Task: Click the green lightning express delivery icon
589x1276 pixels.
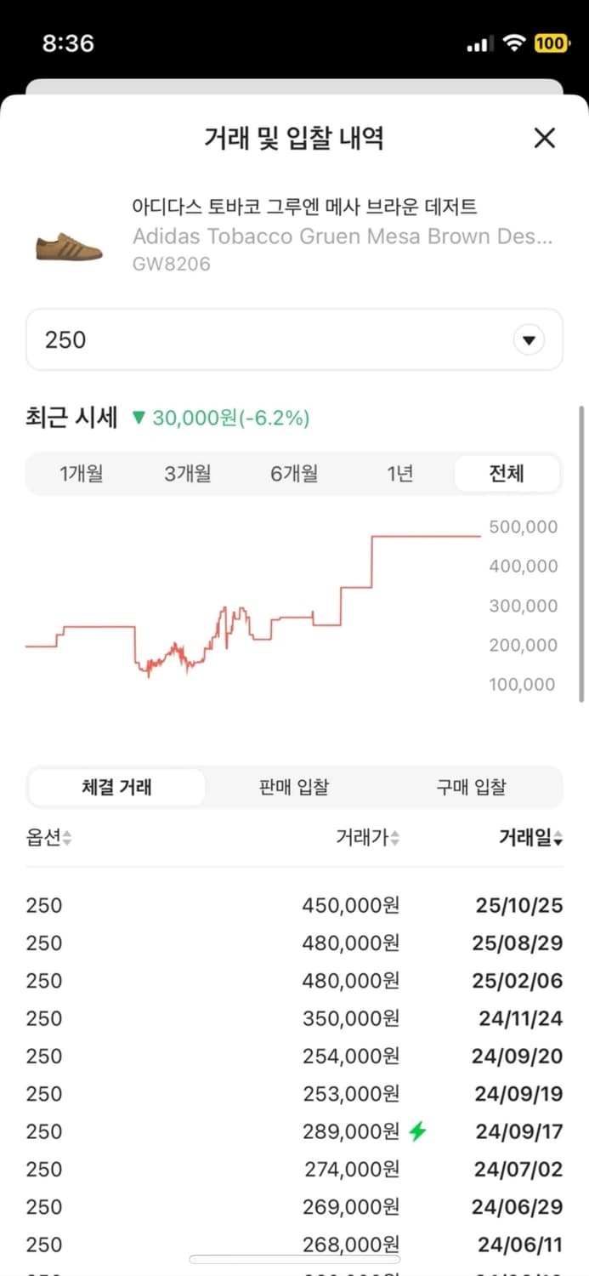Action: [x=416, y=1131]
